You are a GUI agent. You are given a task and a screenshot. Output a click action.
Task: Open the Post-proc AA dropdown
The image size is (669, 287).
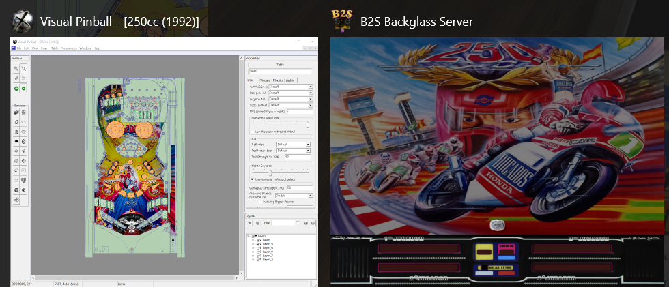click(x=291, y=93)
